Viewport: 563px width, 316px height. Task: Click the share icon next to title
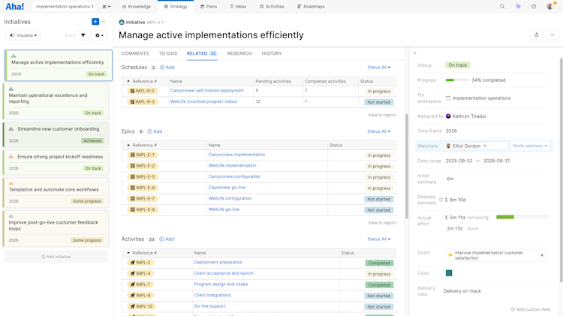[536, 35]
